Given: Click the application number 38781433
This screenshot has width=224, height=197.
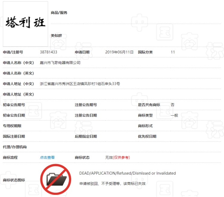Looking at the screenshot, I should pyautogui.click(x=49, y=52).
